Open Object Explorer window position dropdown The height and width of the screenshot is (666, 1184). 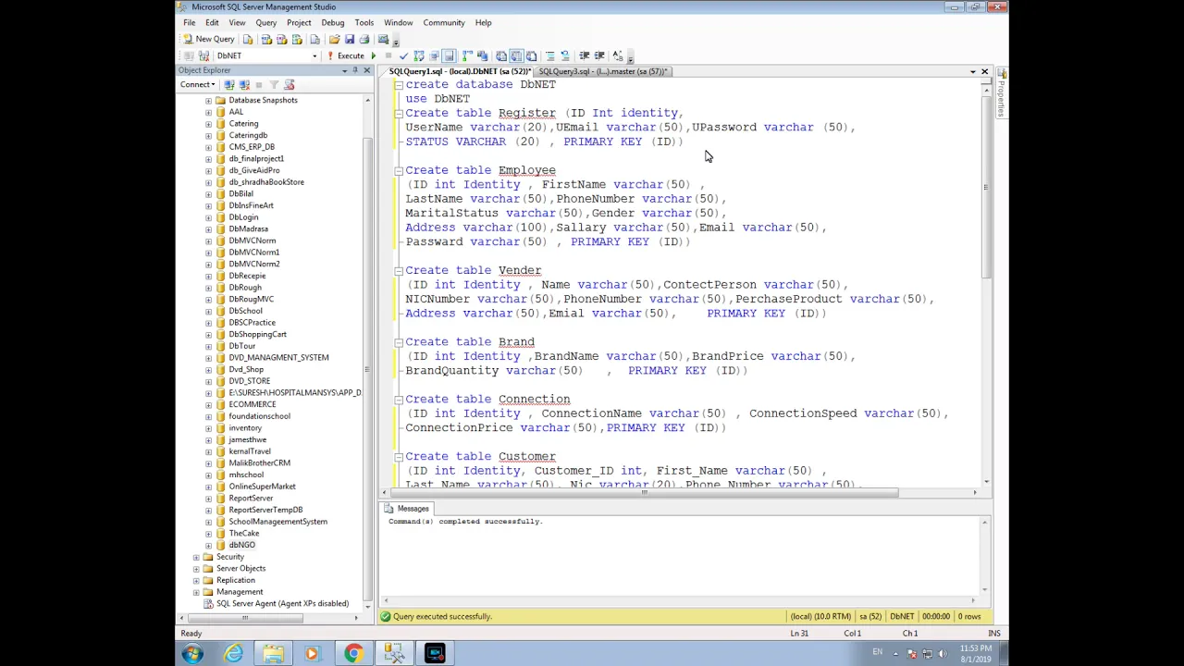[x=344, y=70]
